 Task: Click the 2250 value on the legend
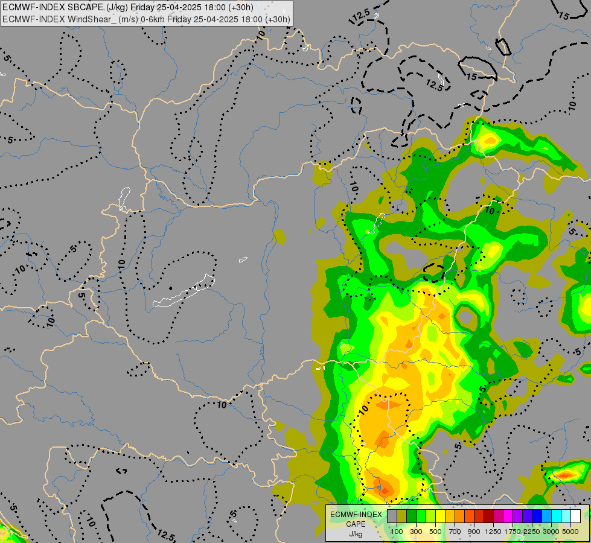[x=532, y=532]
